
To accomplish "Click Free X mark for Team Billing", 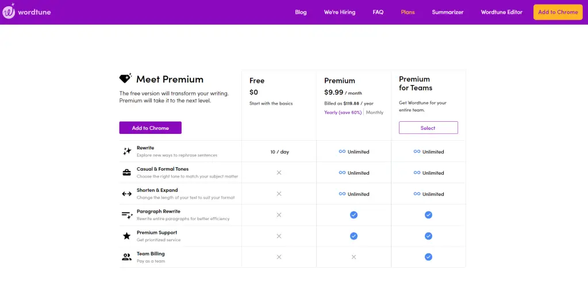I will (279, 257).
